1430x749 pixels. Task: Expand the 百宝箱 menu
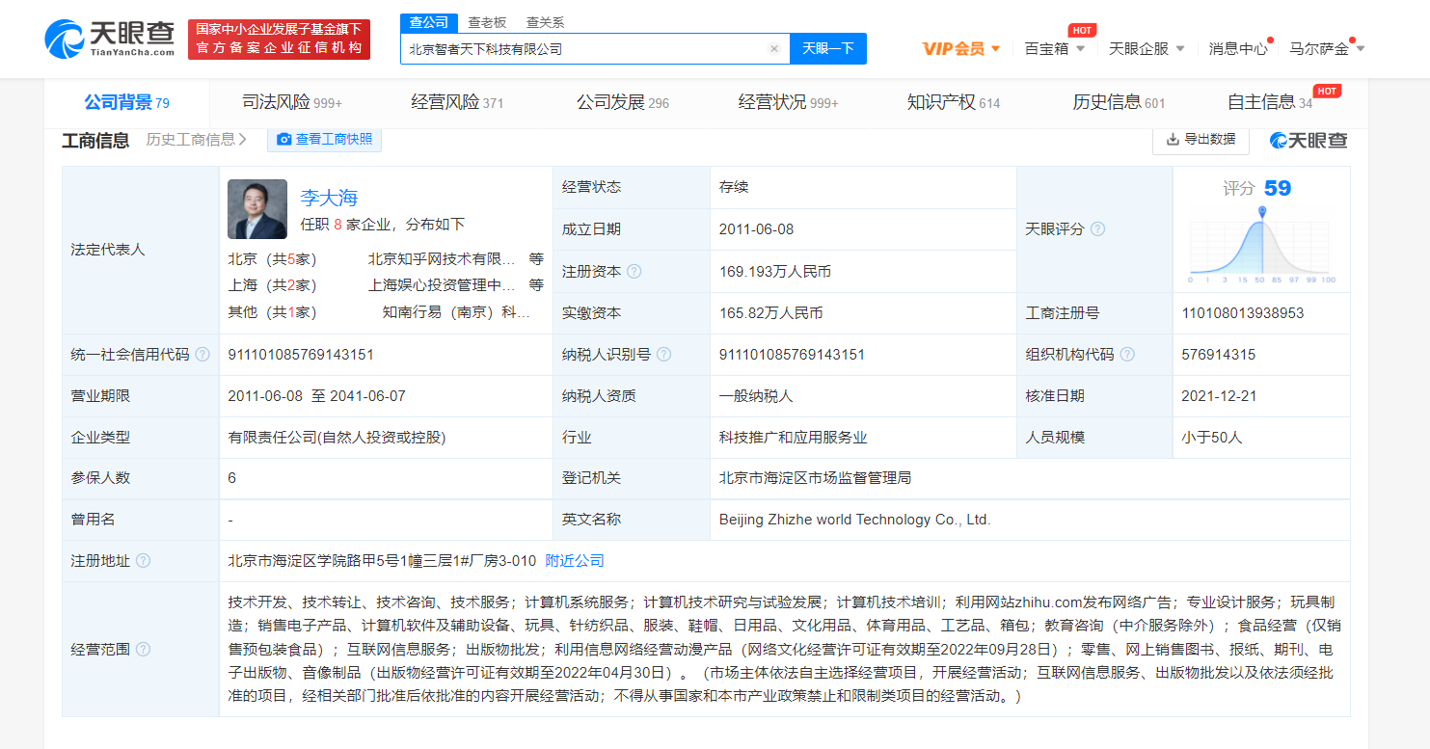[x=1055, y=48]
